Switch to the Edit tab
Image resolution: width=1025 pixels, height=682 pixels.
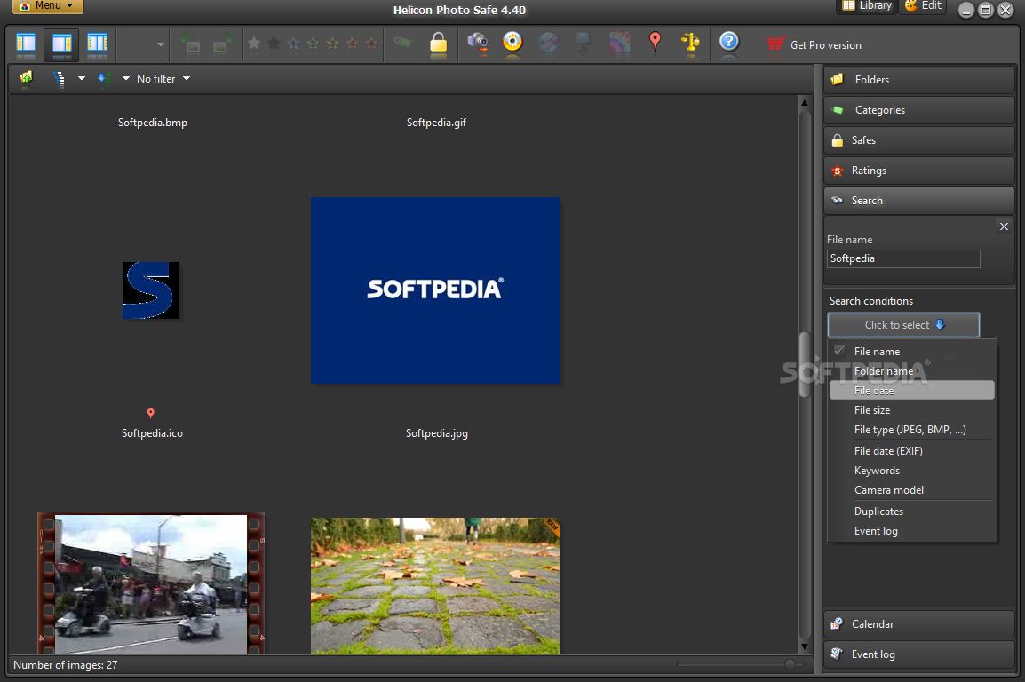pos(923,6)
